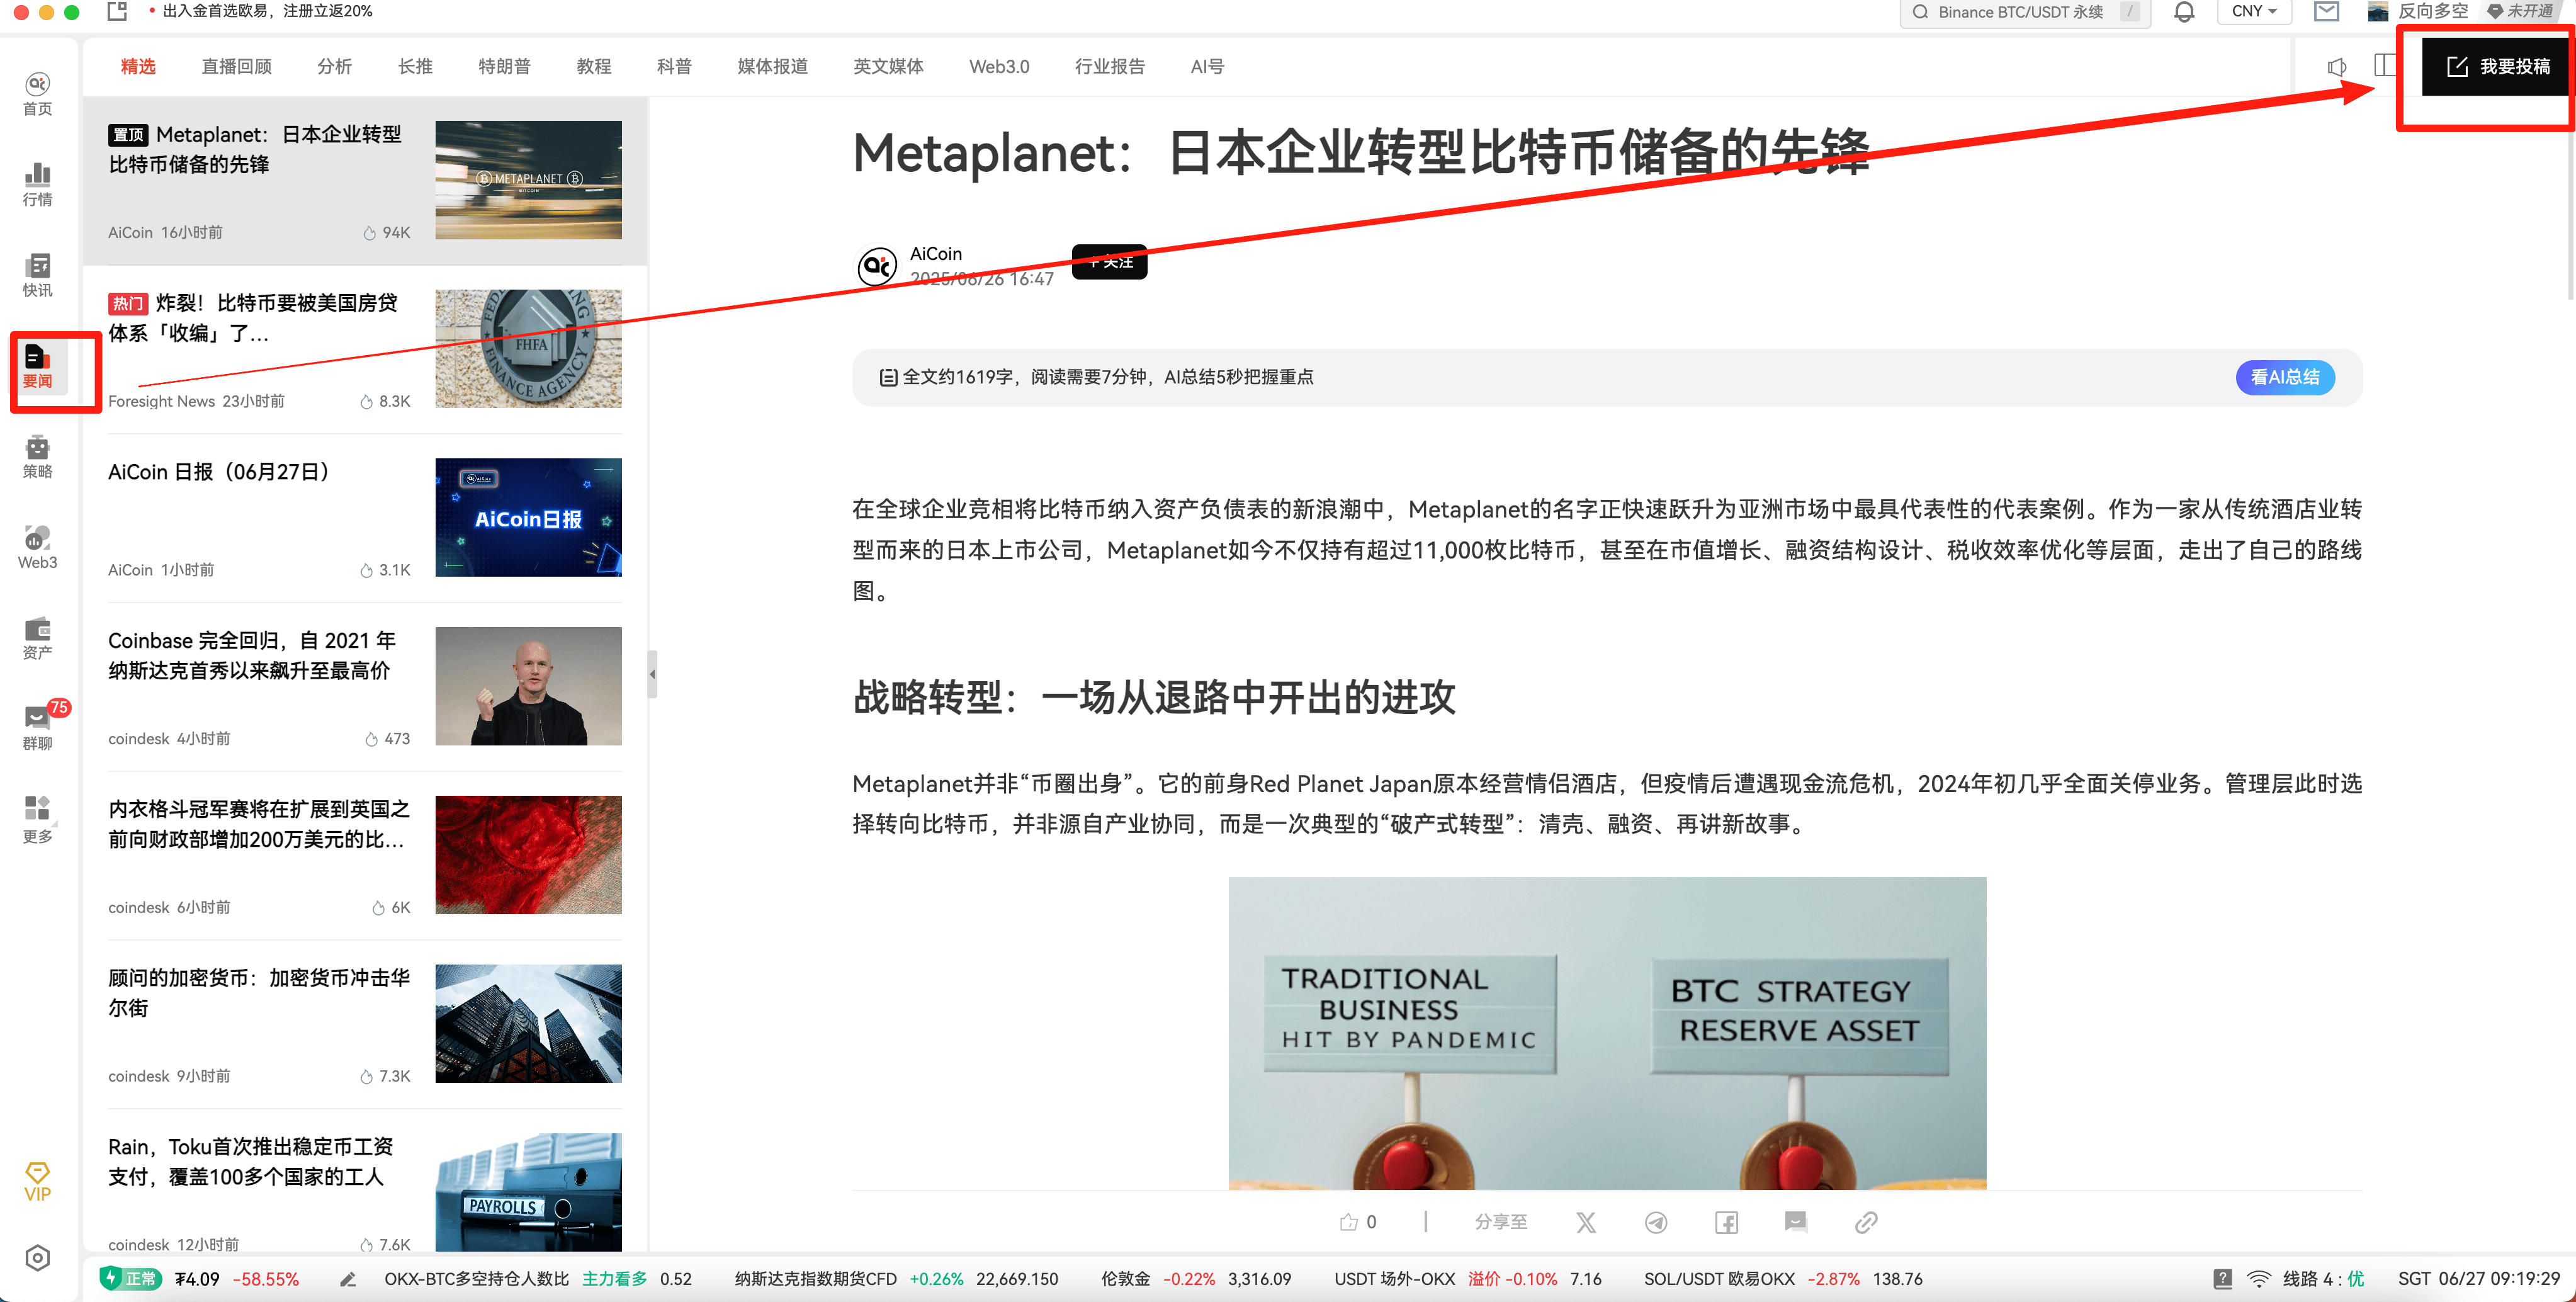Image resolution: width=2576 pixels, height=1302 pixels.
Task: Go to 行情 market sidebar icon
Action: click(38, 185)
